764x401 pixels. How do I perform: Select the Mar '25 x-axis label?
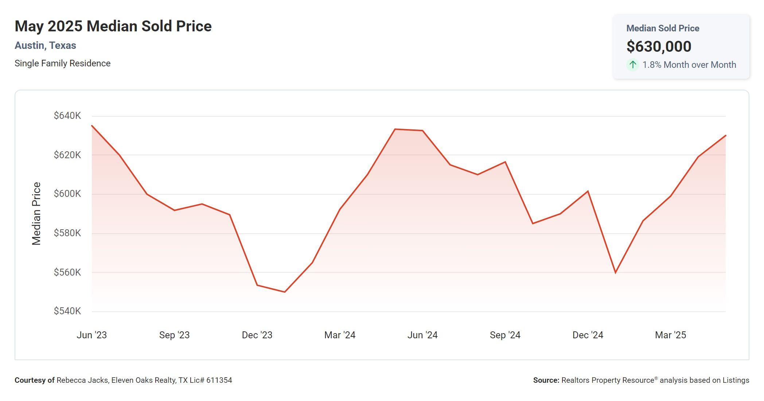pos(670,335)
